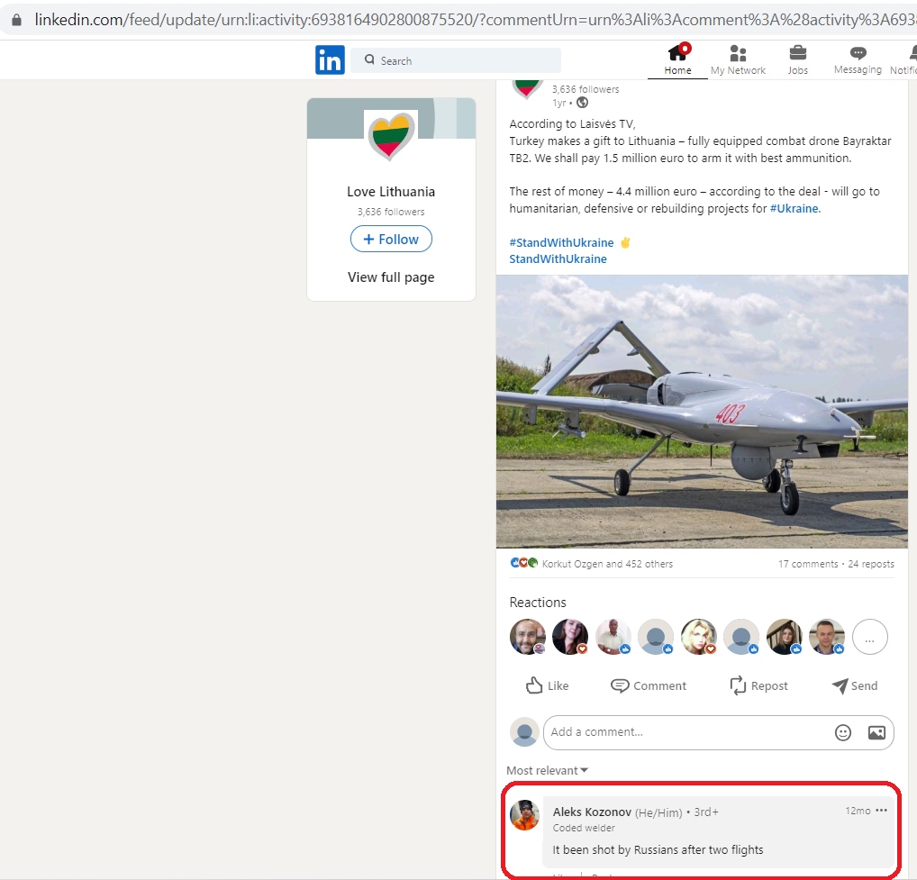
Task: Click the search magnifier icon
Action: [369, 59]
